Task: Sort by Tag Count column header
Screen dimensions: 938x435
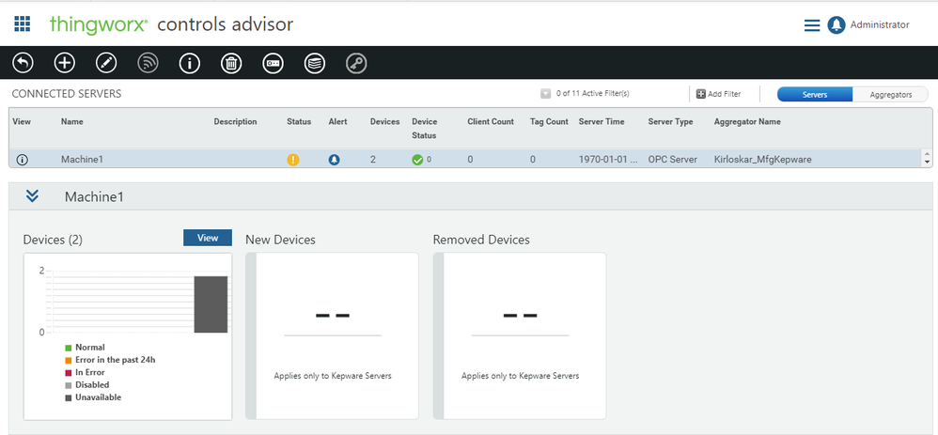Action: pyautogui.click(x=549, y=121)
